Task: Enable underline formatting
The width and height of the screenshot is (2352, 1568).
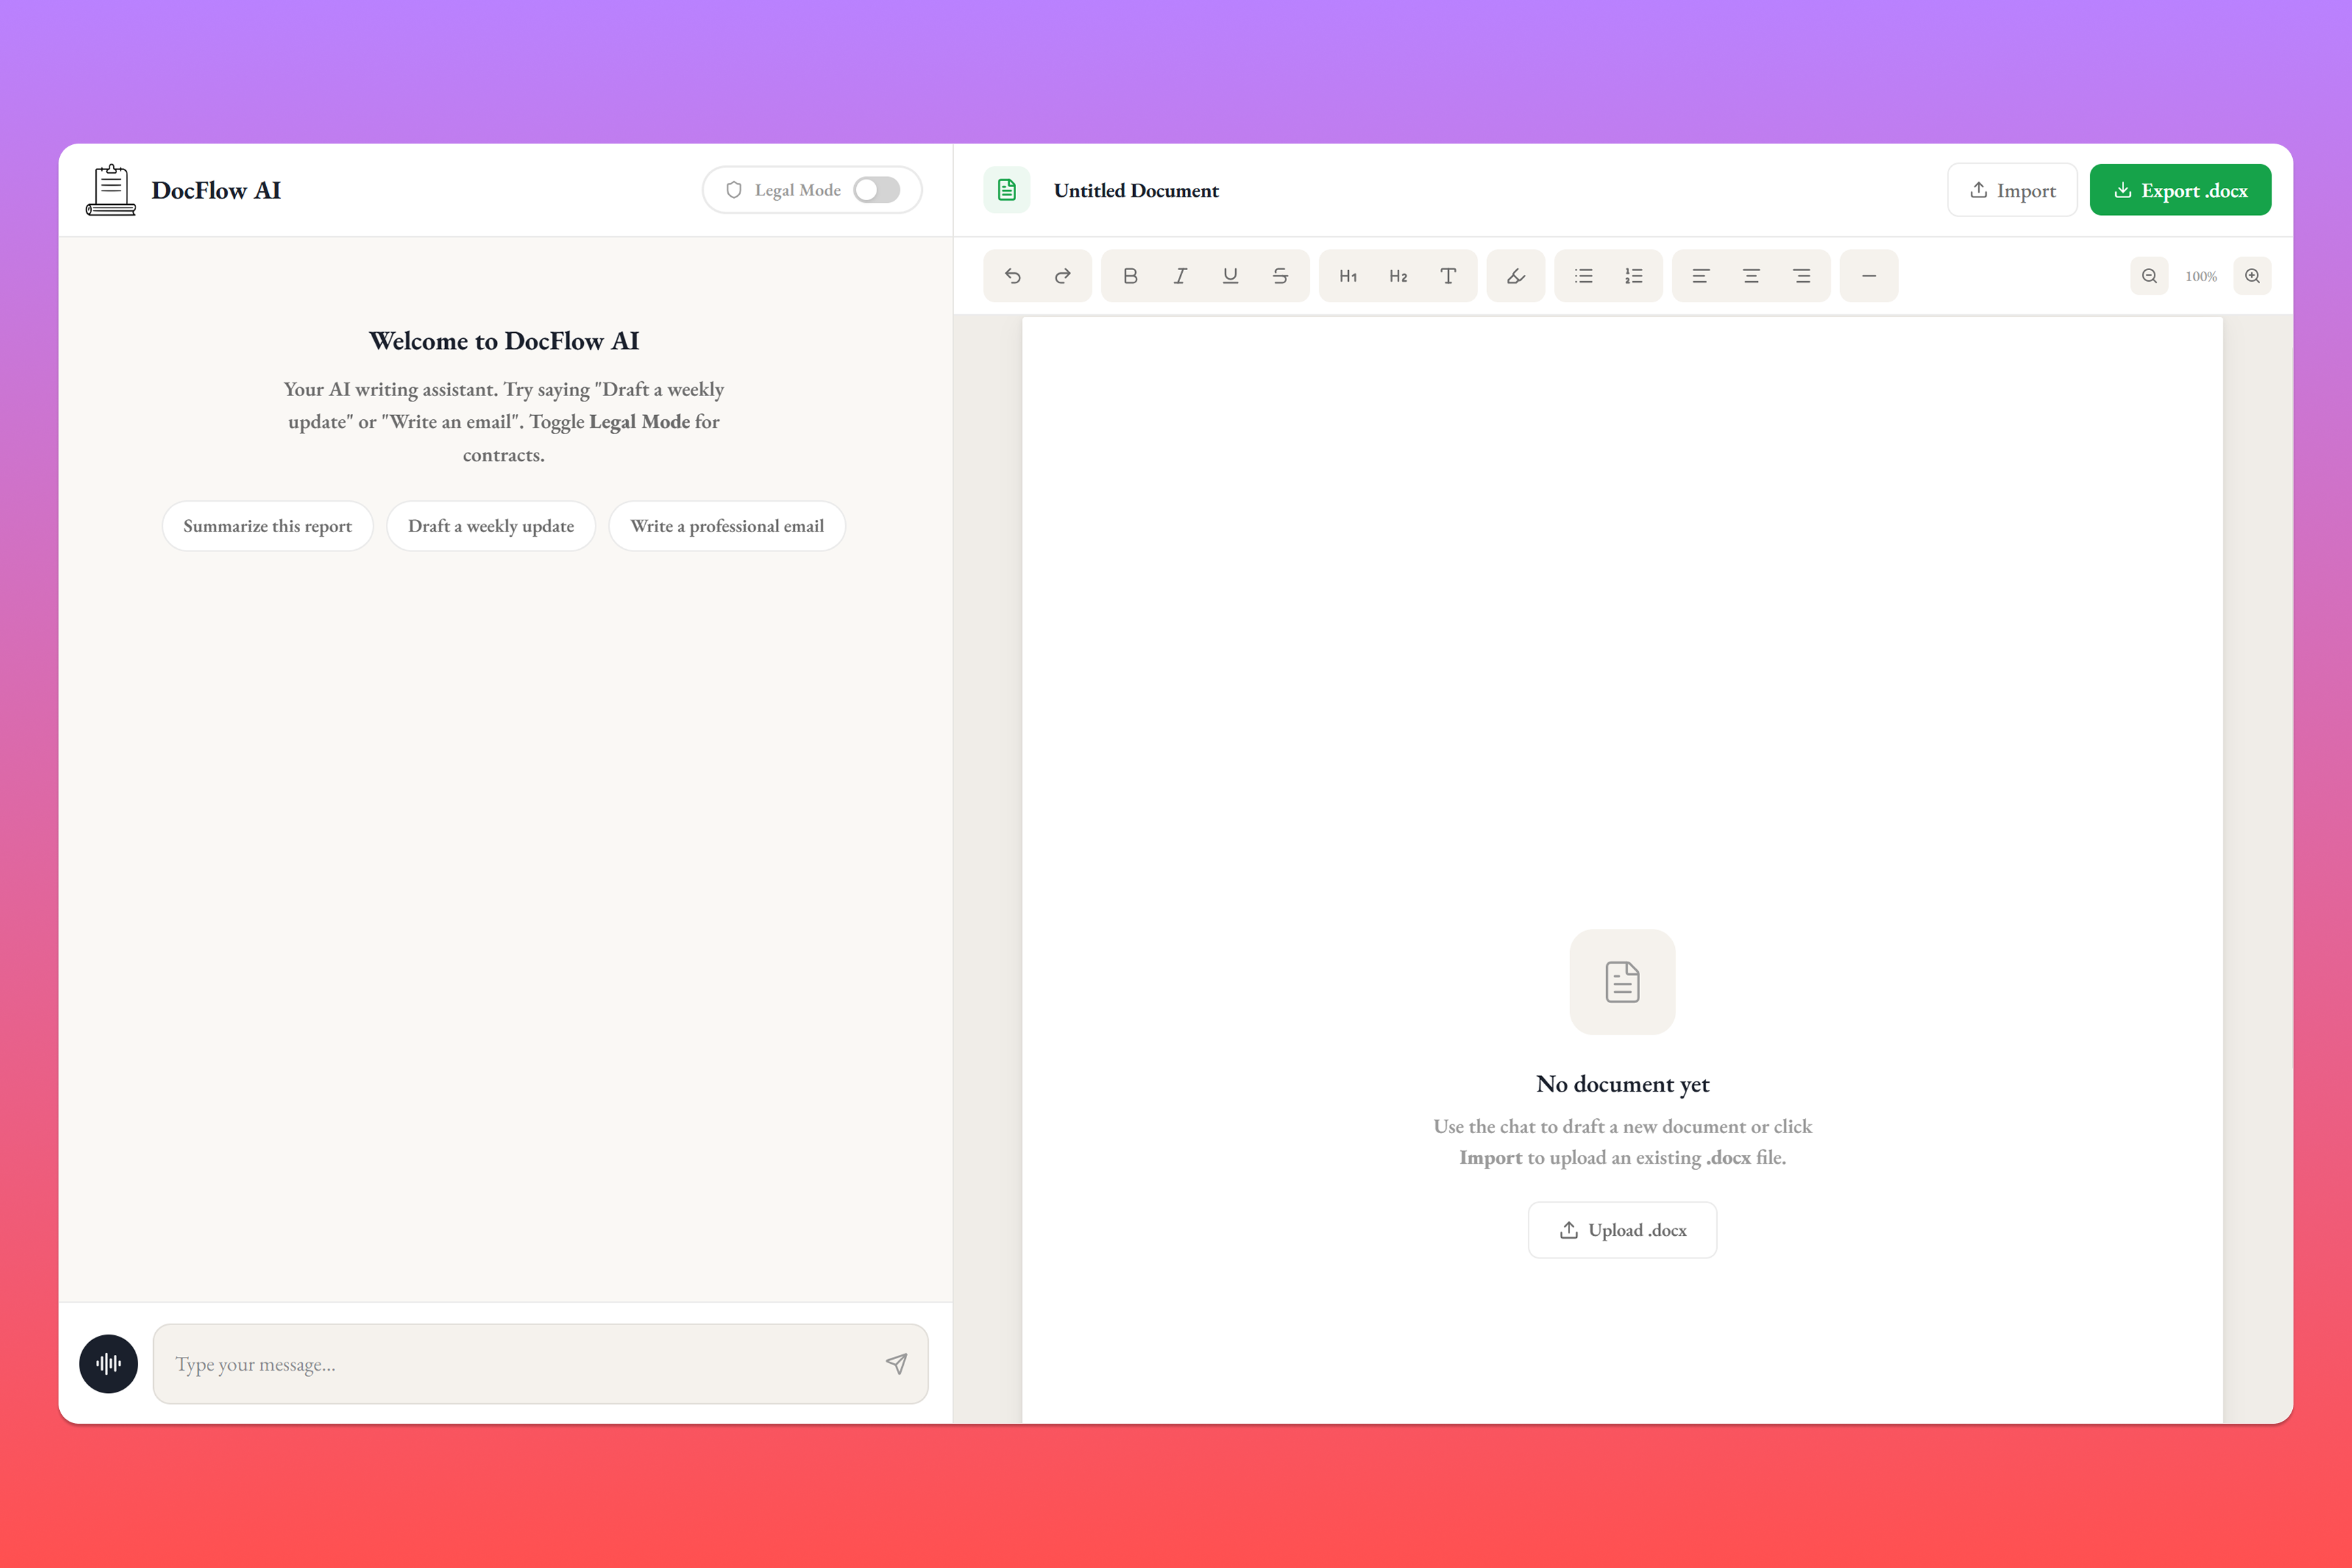Action: 1230,276
